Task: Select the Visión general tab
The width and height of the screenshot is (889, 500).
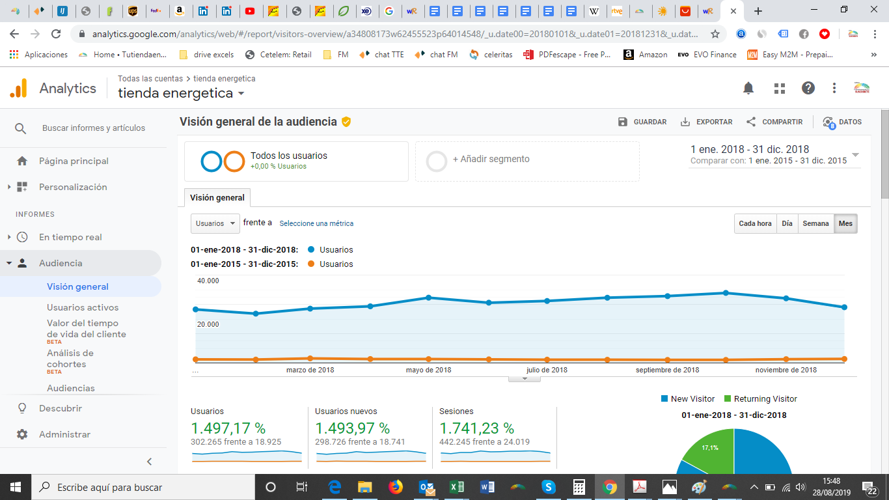Action: click(217, 197)
